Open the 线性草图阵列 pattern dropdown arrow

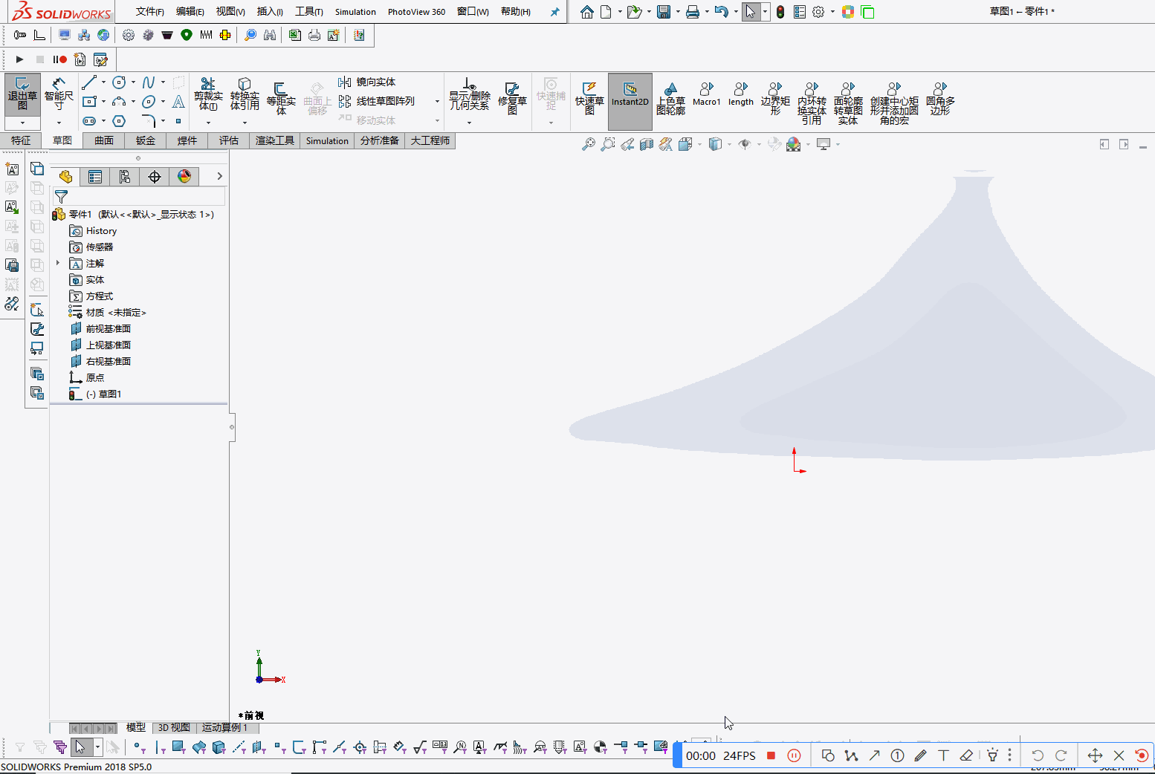point(437,102)
